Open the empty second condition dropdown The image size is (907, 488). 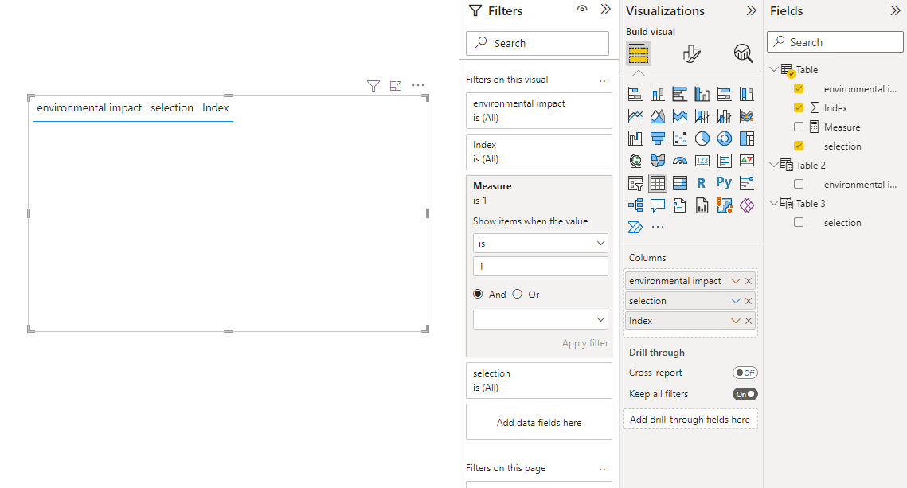(x=540, y=320)
